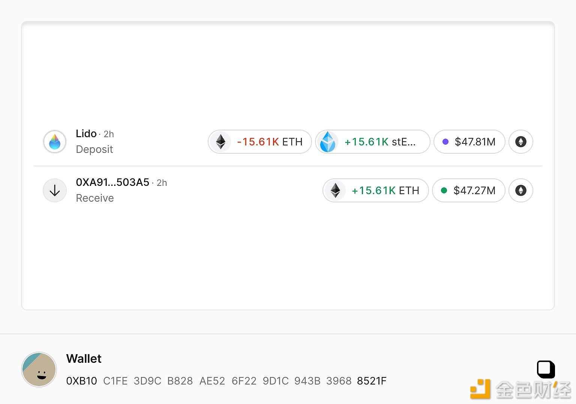Image resolution: width=576 pixels, height=404 pixels.
Task: Click the green dot beside $47.27M
Action: [444, 190]
